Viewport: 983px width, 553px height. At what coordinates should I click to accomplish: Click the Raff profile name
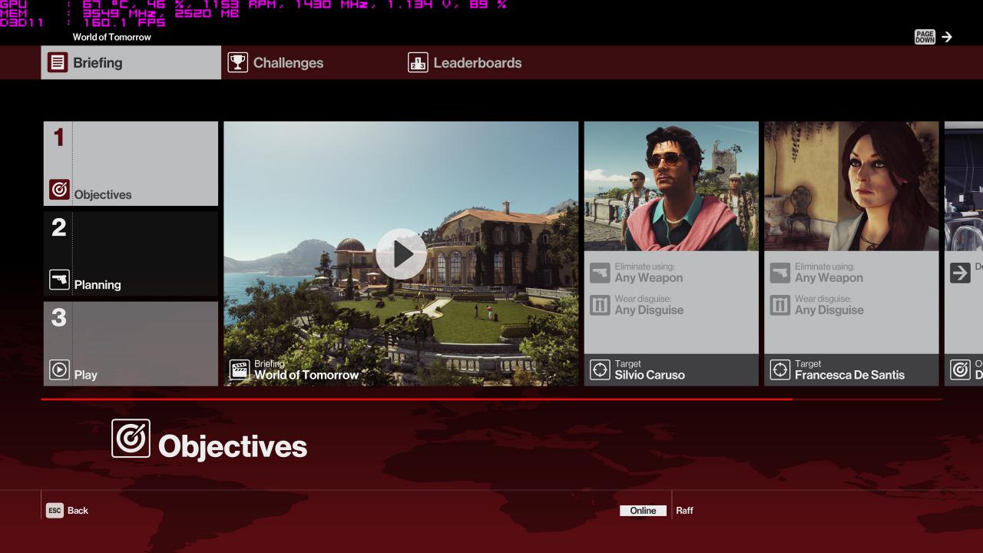(684, 511)
